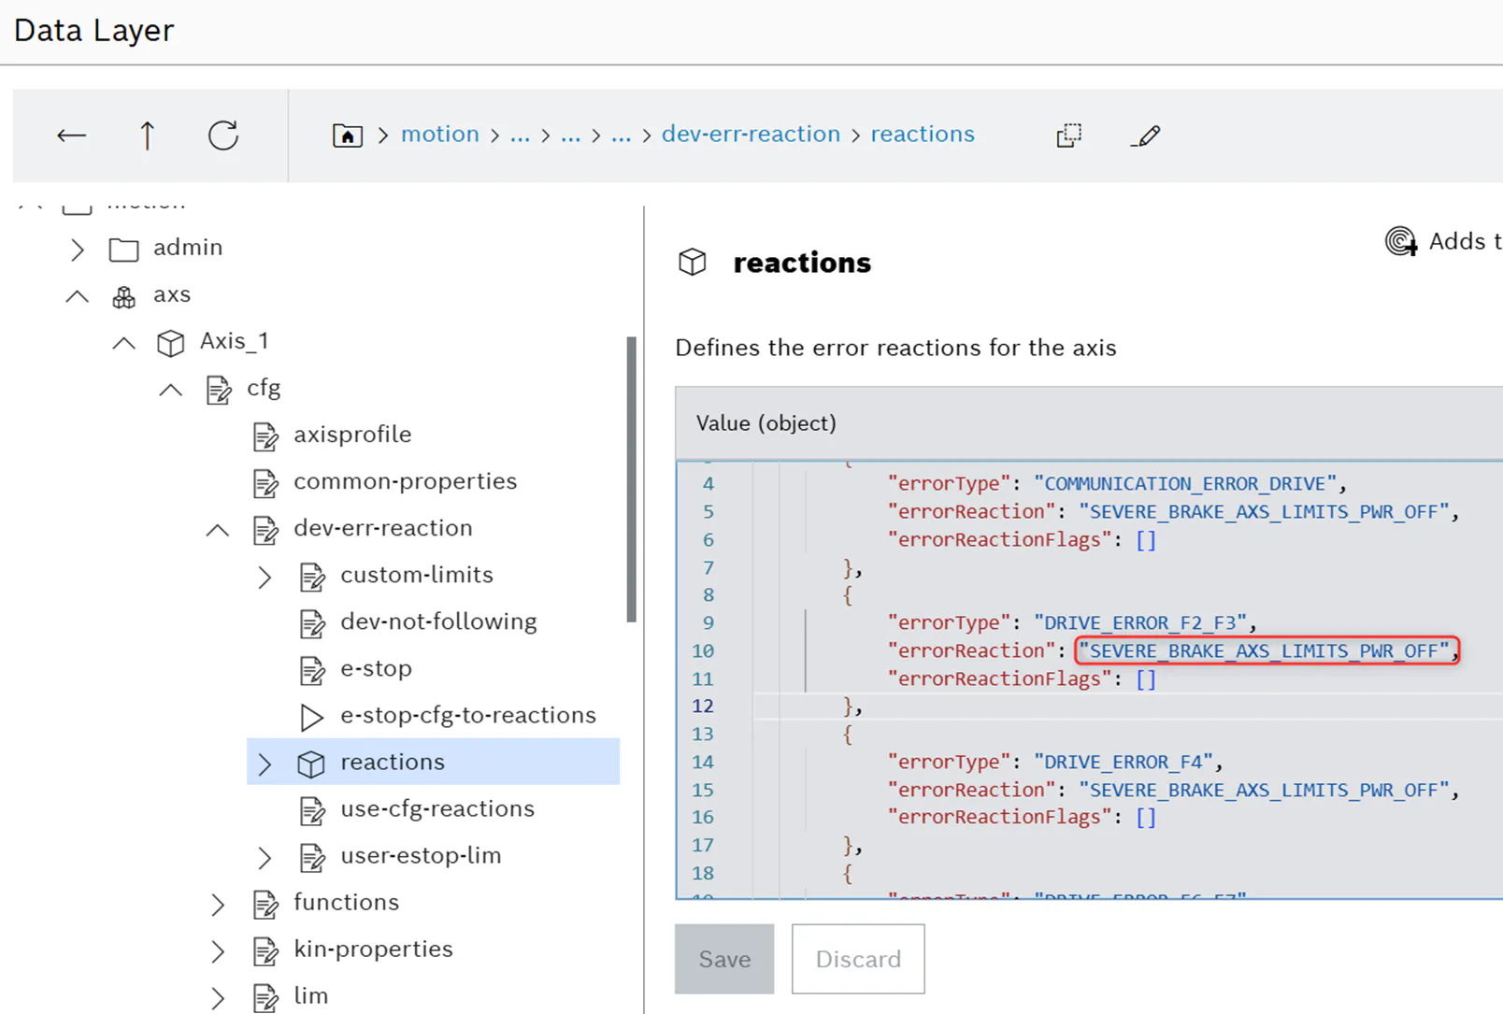
Task: Expand the custom-limits node
Action: coord(265,577)
